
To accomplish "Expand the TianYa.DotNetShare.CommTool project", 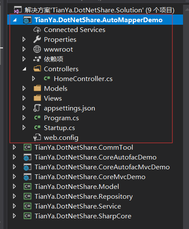I will [x=14, y=147].
